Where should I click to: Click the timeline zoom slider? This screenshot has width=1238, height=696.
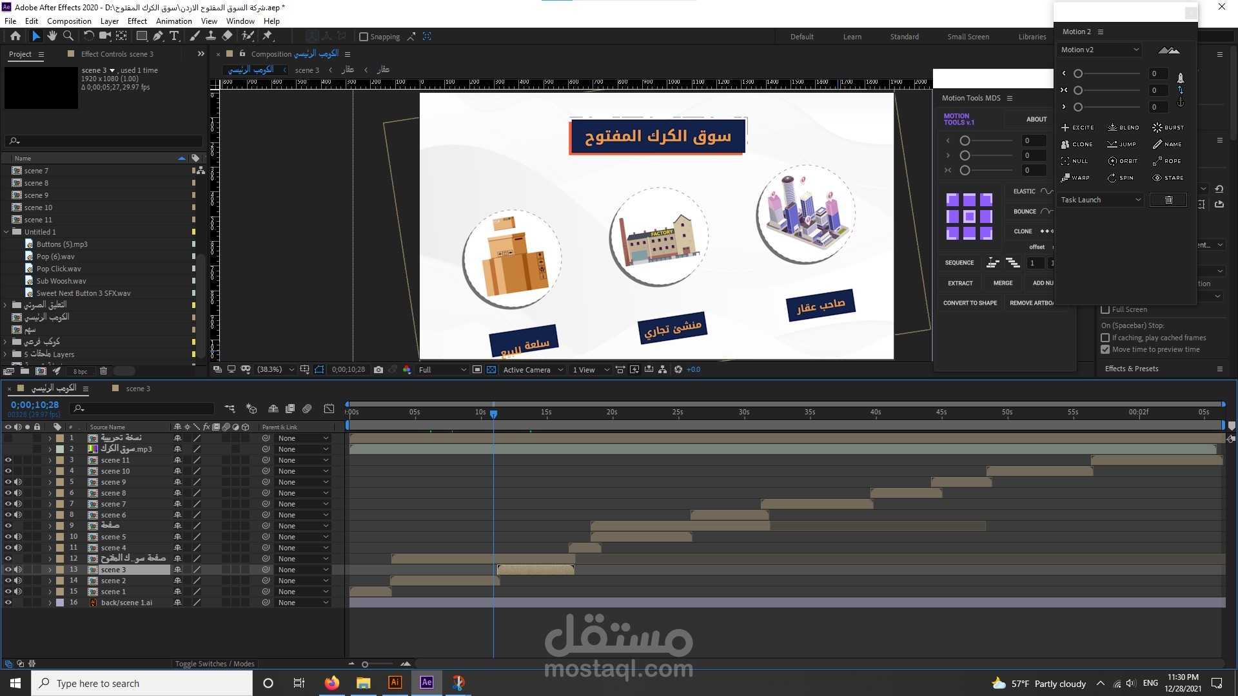pos(365,664)
